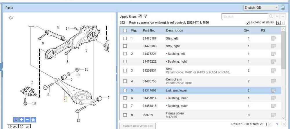Tick checkbox for Stay, left 31476187
Screen dimensions: 290x129
[125, 38]
